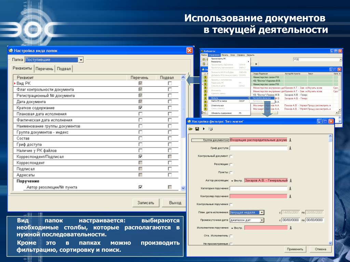Select the Вид РК row in list

[x=96, y=83]
